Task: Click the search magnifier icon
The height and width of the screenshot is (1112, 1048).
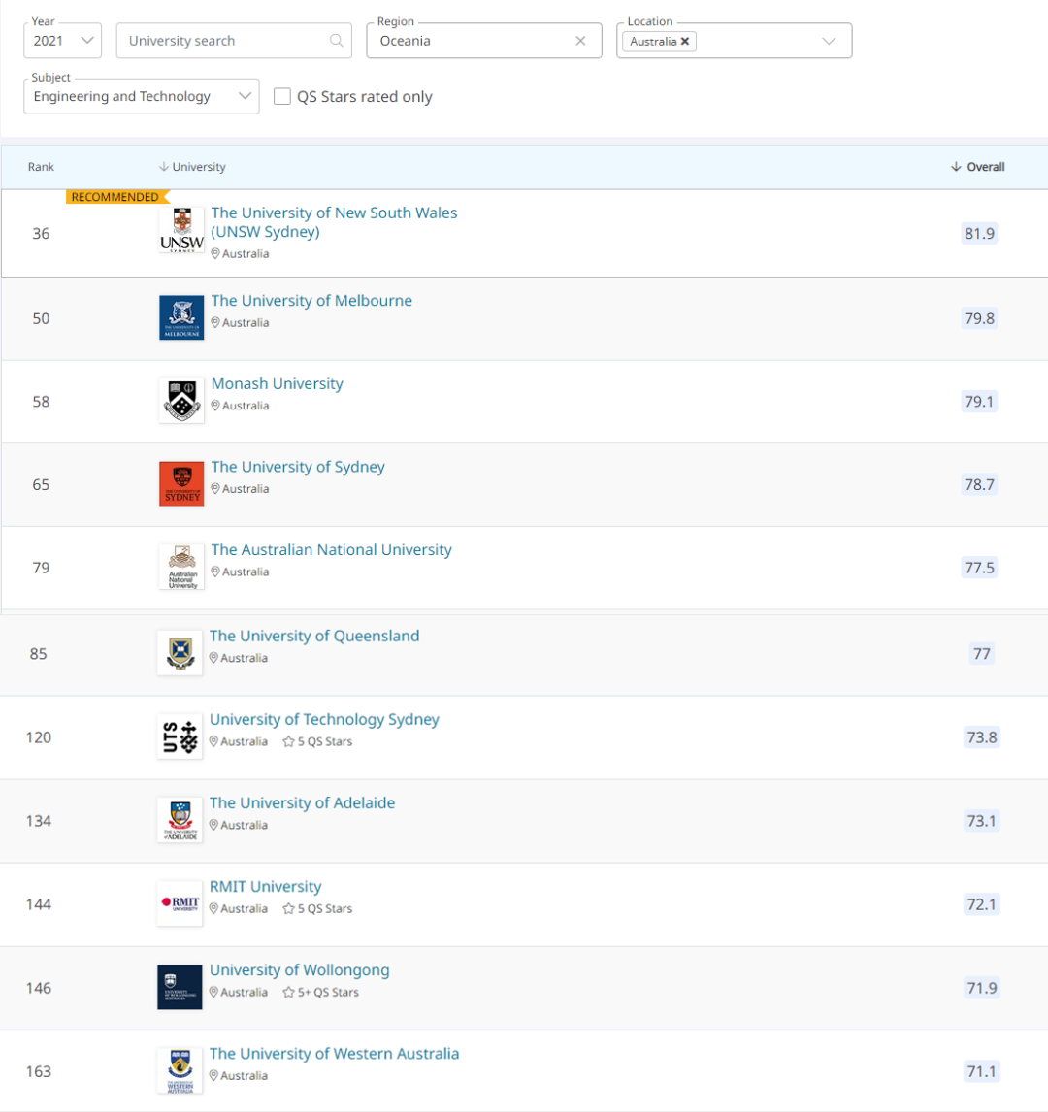Action: pos(336,41)
